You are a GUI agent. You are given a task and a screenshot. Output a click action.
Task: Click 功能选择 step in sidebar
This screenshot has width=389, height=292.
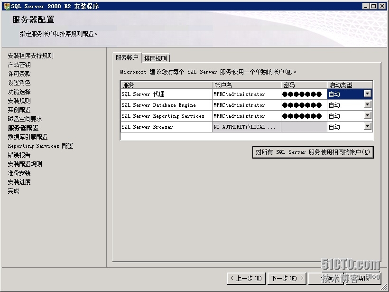click(x=19, y=92)
